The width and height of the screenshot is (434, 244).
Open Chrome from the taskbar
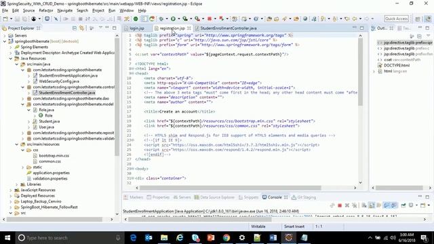tap(226, 238)
